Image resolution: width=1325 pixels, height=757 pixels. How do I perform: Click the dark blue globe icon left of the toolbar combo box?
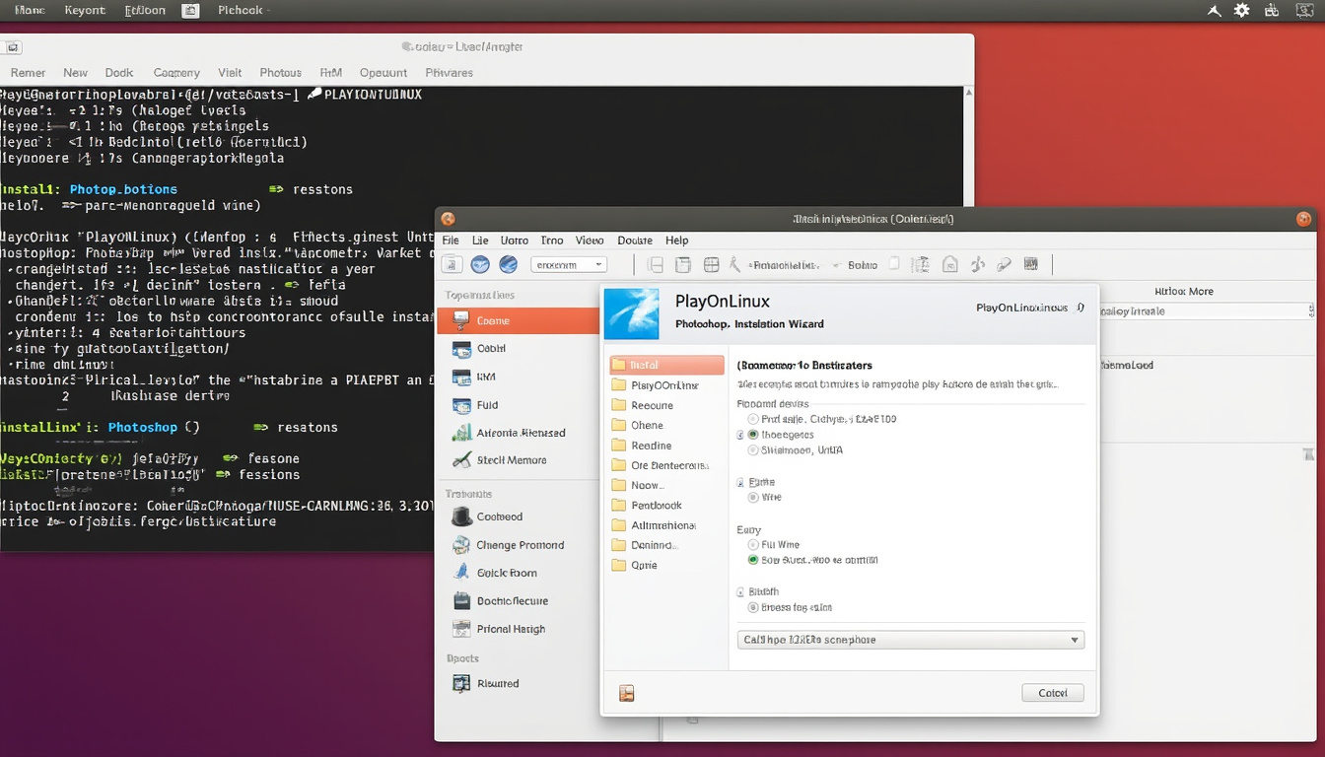509,264
